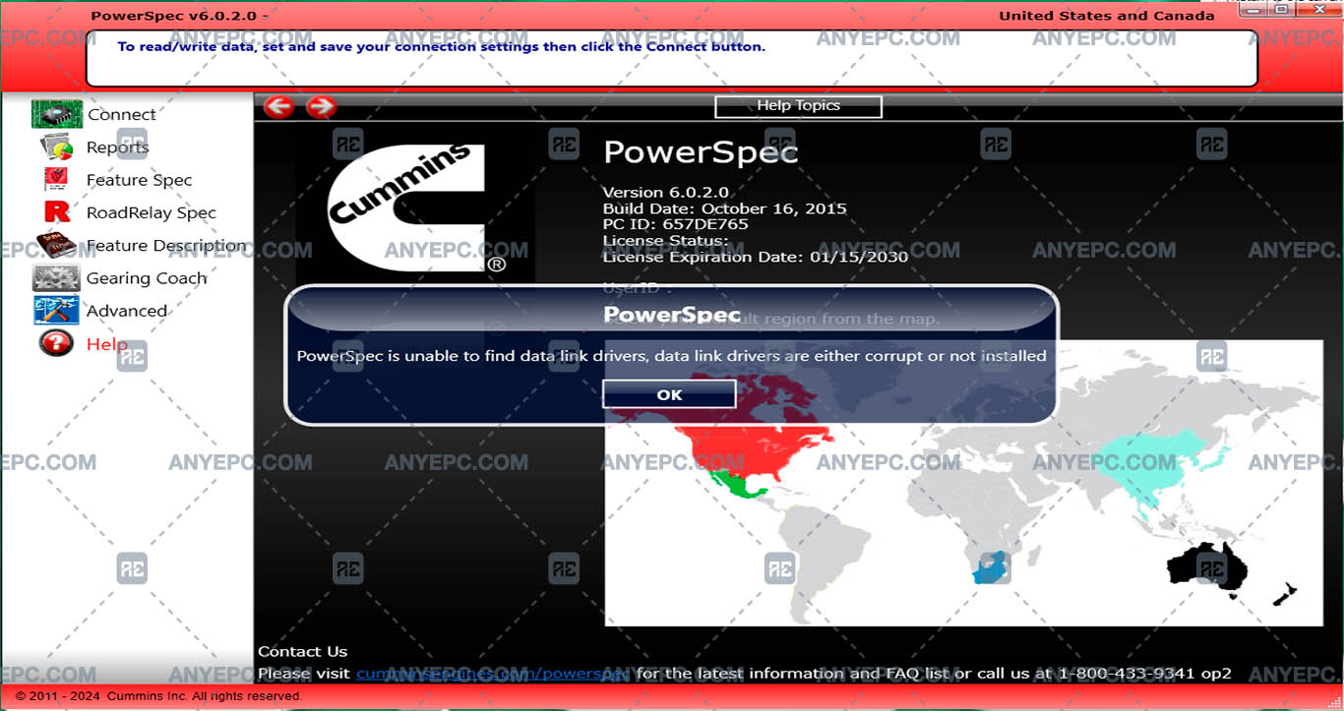The width and height of the screenshot is (1344, 711).
Task: Click the Help Topics button
Action: coord(798,106)
